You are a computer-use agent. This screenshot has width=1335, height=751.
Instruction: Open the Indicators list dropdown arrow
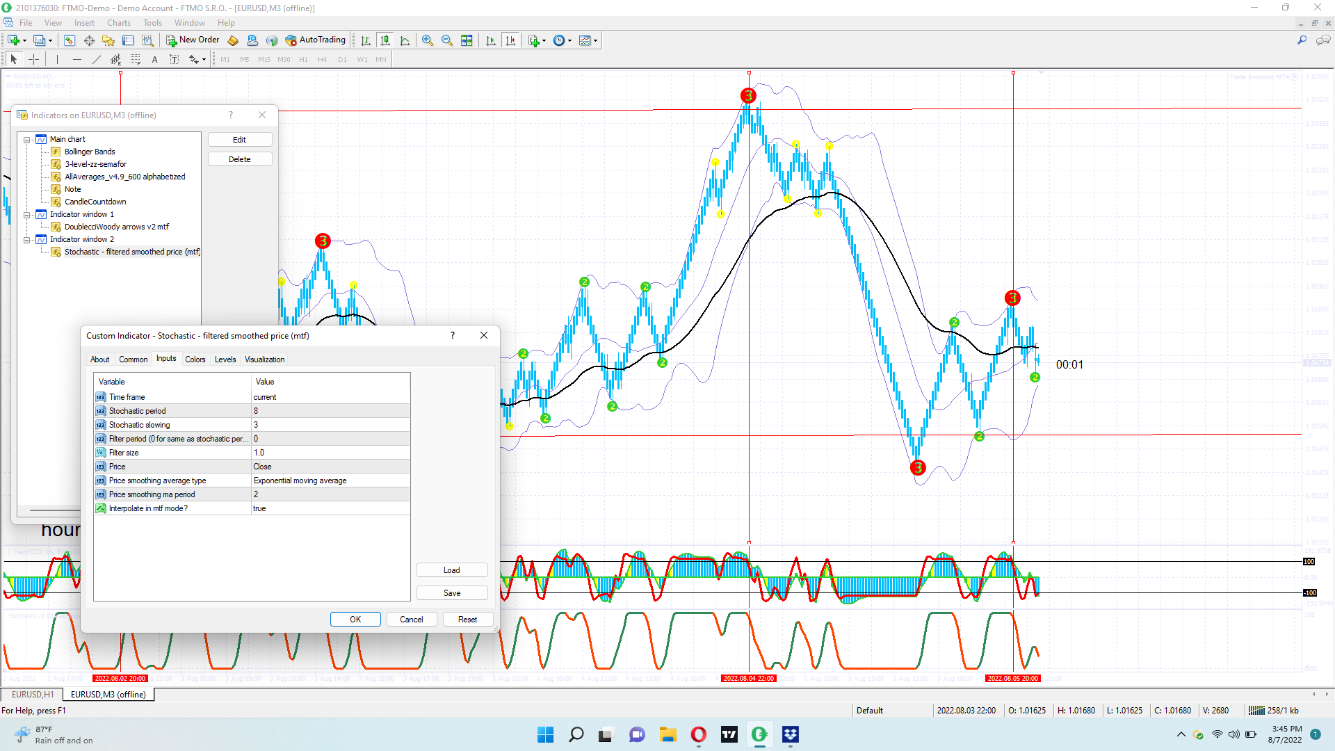point(544,40)
